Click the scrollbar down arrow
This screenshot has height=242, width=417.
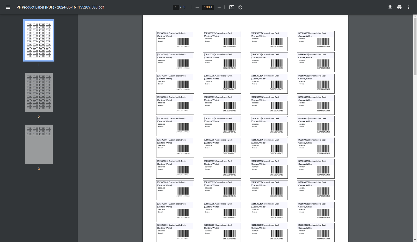(415, 239)
